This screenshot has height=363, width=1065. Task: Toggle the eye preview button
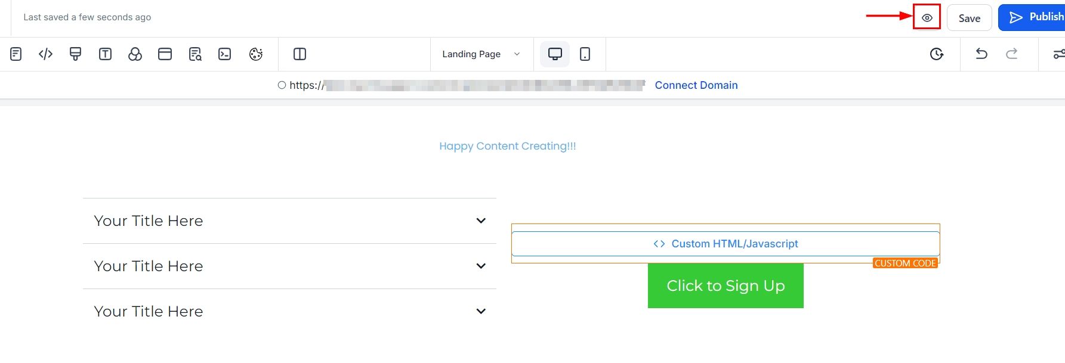(927, 18)
